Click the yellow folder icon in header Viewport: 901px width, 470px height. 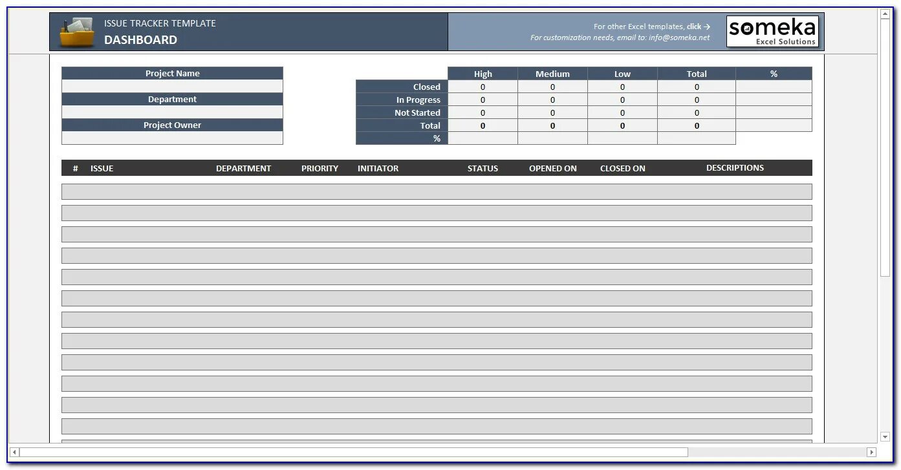click(x=77, y=32)
